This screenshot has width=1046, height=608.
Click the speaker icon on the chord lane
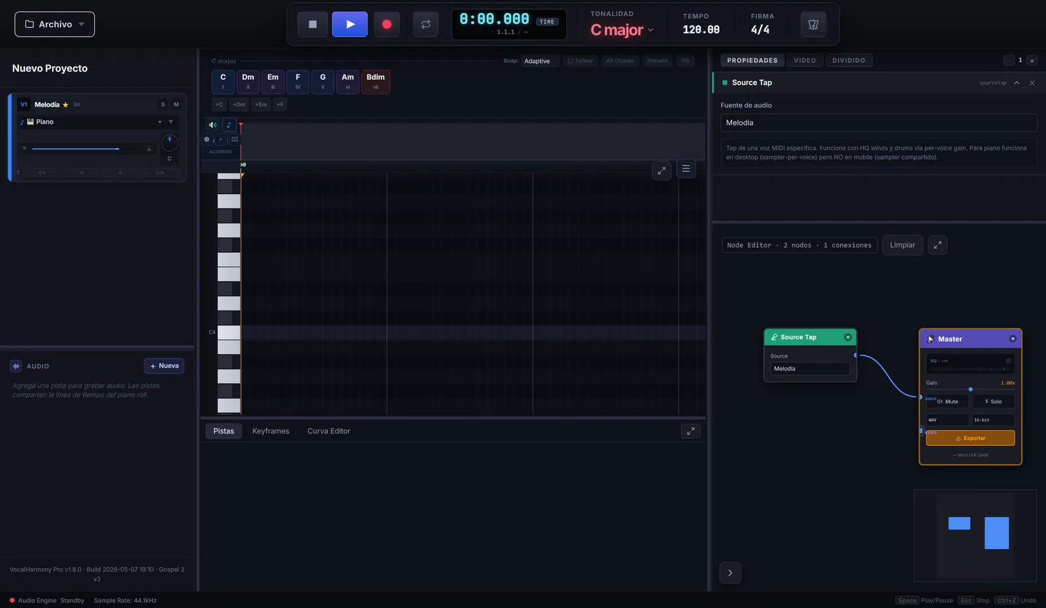(212, 125)
